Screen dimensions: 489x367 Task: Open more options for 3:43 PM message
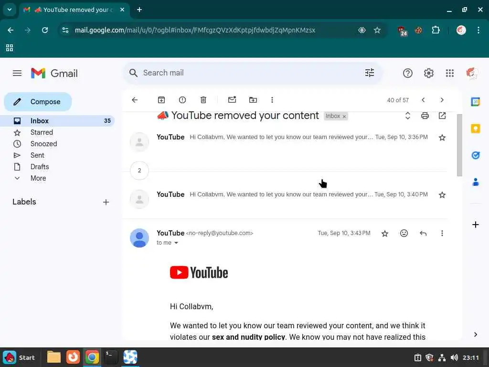click(442, 233)
